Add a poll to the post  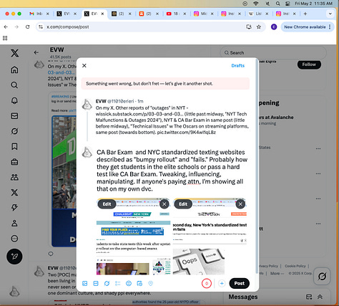point(118,284)
